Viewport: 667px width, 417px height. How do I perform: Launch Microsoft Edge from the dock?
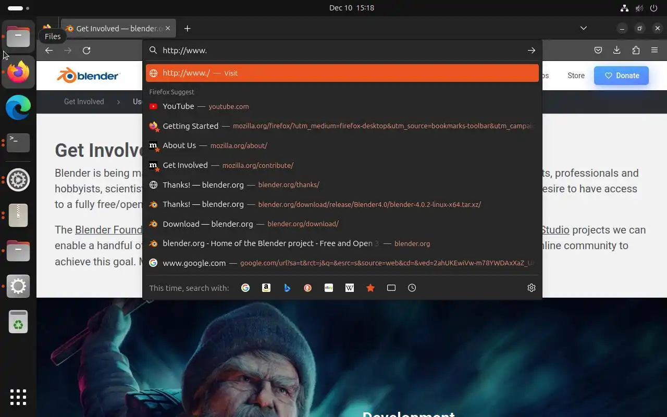(18, 107)
